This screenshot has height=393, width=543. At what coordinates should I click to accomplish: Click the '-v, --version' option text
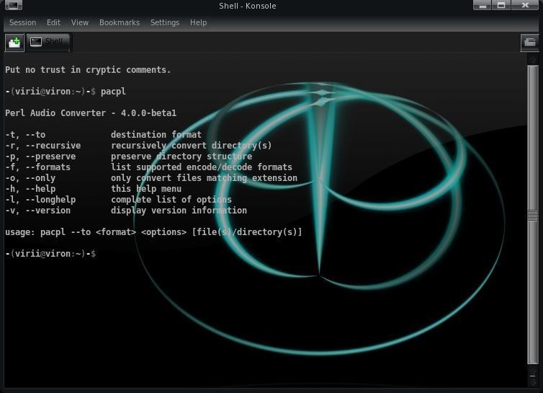(x=37, y=211)
